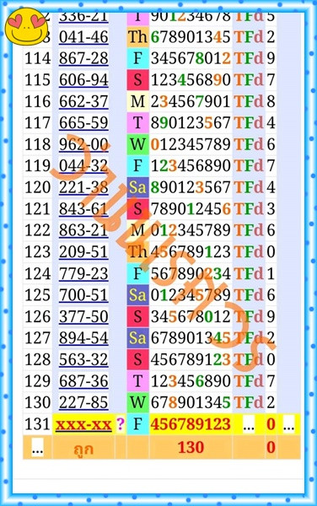Click the xxx-xx placeholder in row 131

pos(83,424)
